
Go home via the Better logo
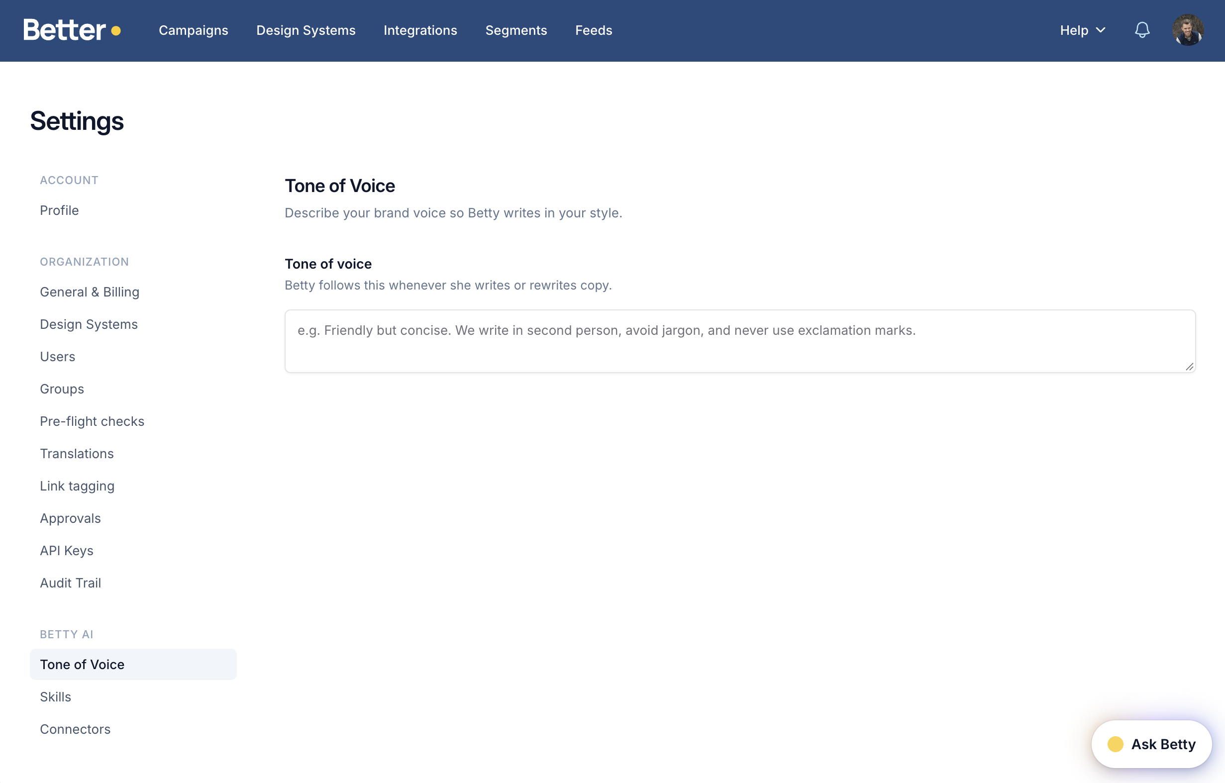pos(72,30)
